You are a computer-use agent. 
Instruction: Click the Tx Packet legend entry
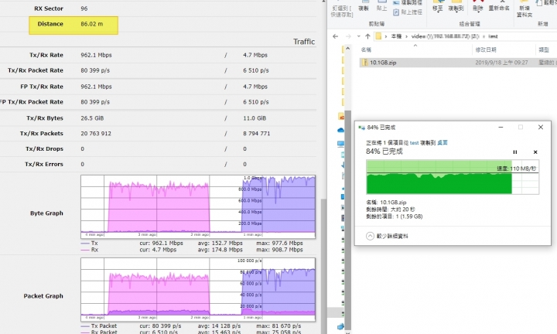click(99, 325)
